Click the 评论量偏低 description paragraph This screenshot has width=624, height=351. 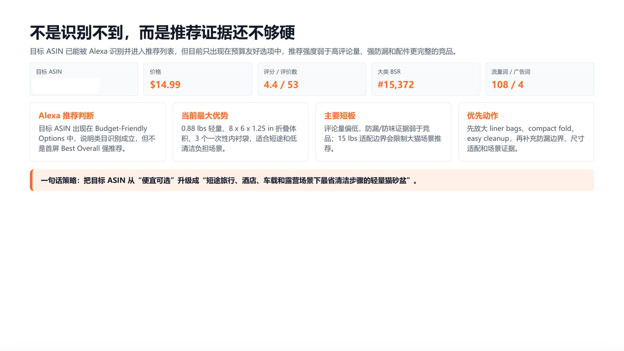pyautogui.click(x=383, y=139)
